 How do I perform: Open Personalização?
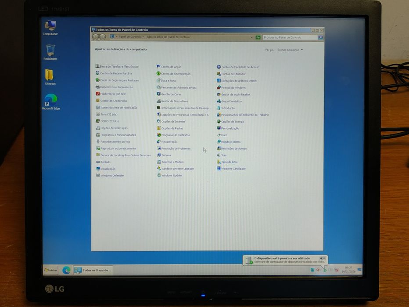point(228,128)
